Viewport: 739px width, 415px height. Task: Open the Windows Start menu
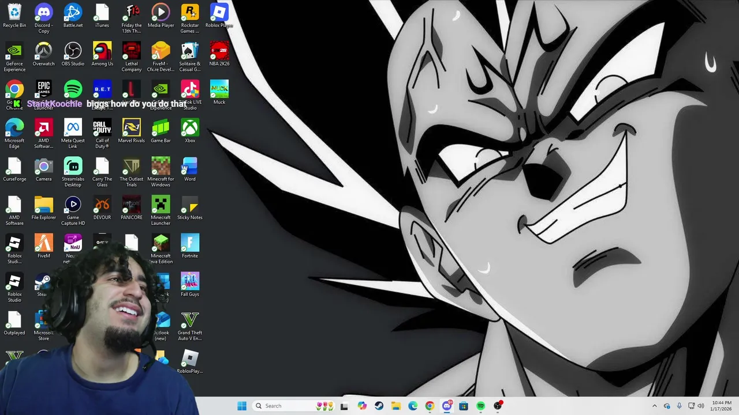coord(242,406)
